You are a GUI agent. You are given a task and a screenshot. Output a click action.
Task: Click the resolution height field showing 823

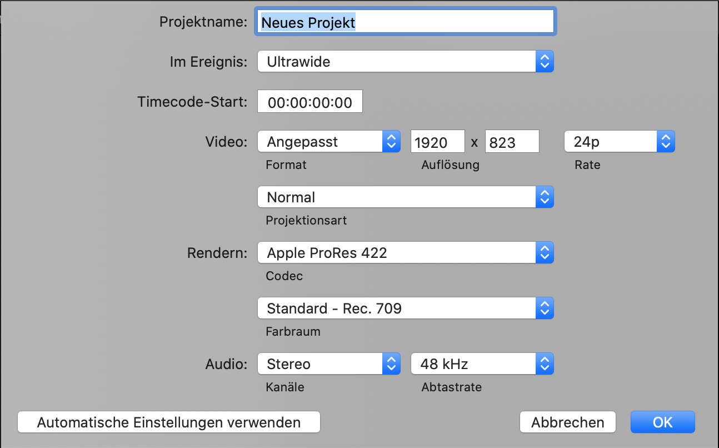click(x=512, y=142)
